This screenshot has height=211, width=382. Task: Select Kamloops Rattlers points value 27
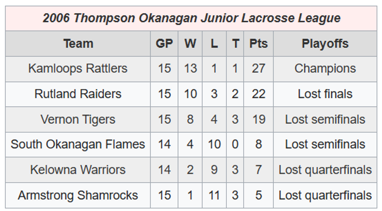tap(258, 69)
